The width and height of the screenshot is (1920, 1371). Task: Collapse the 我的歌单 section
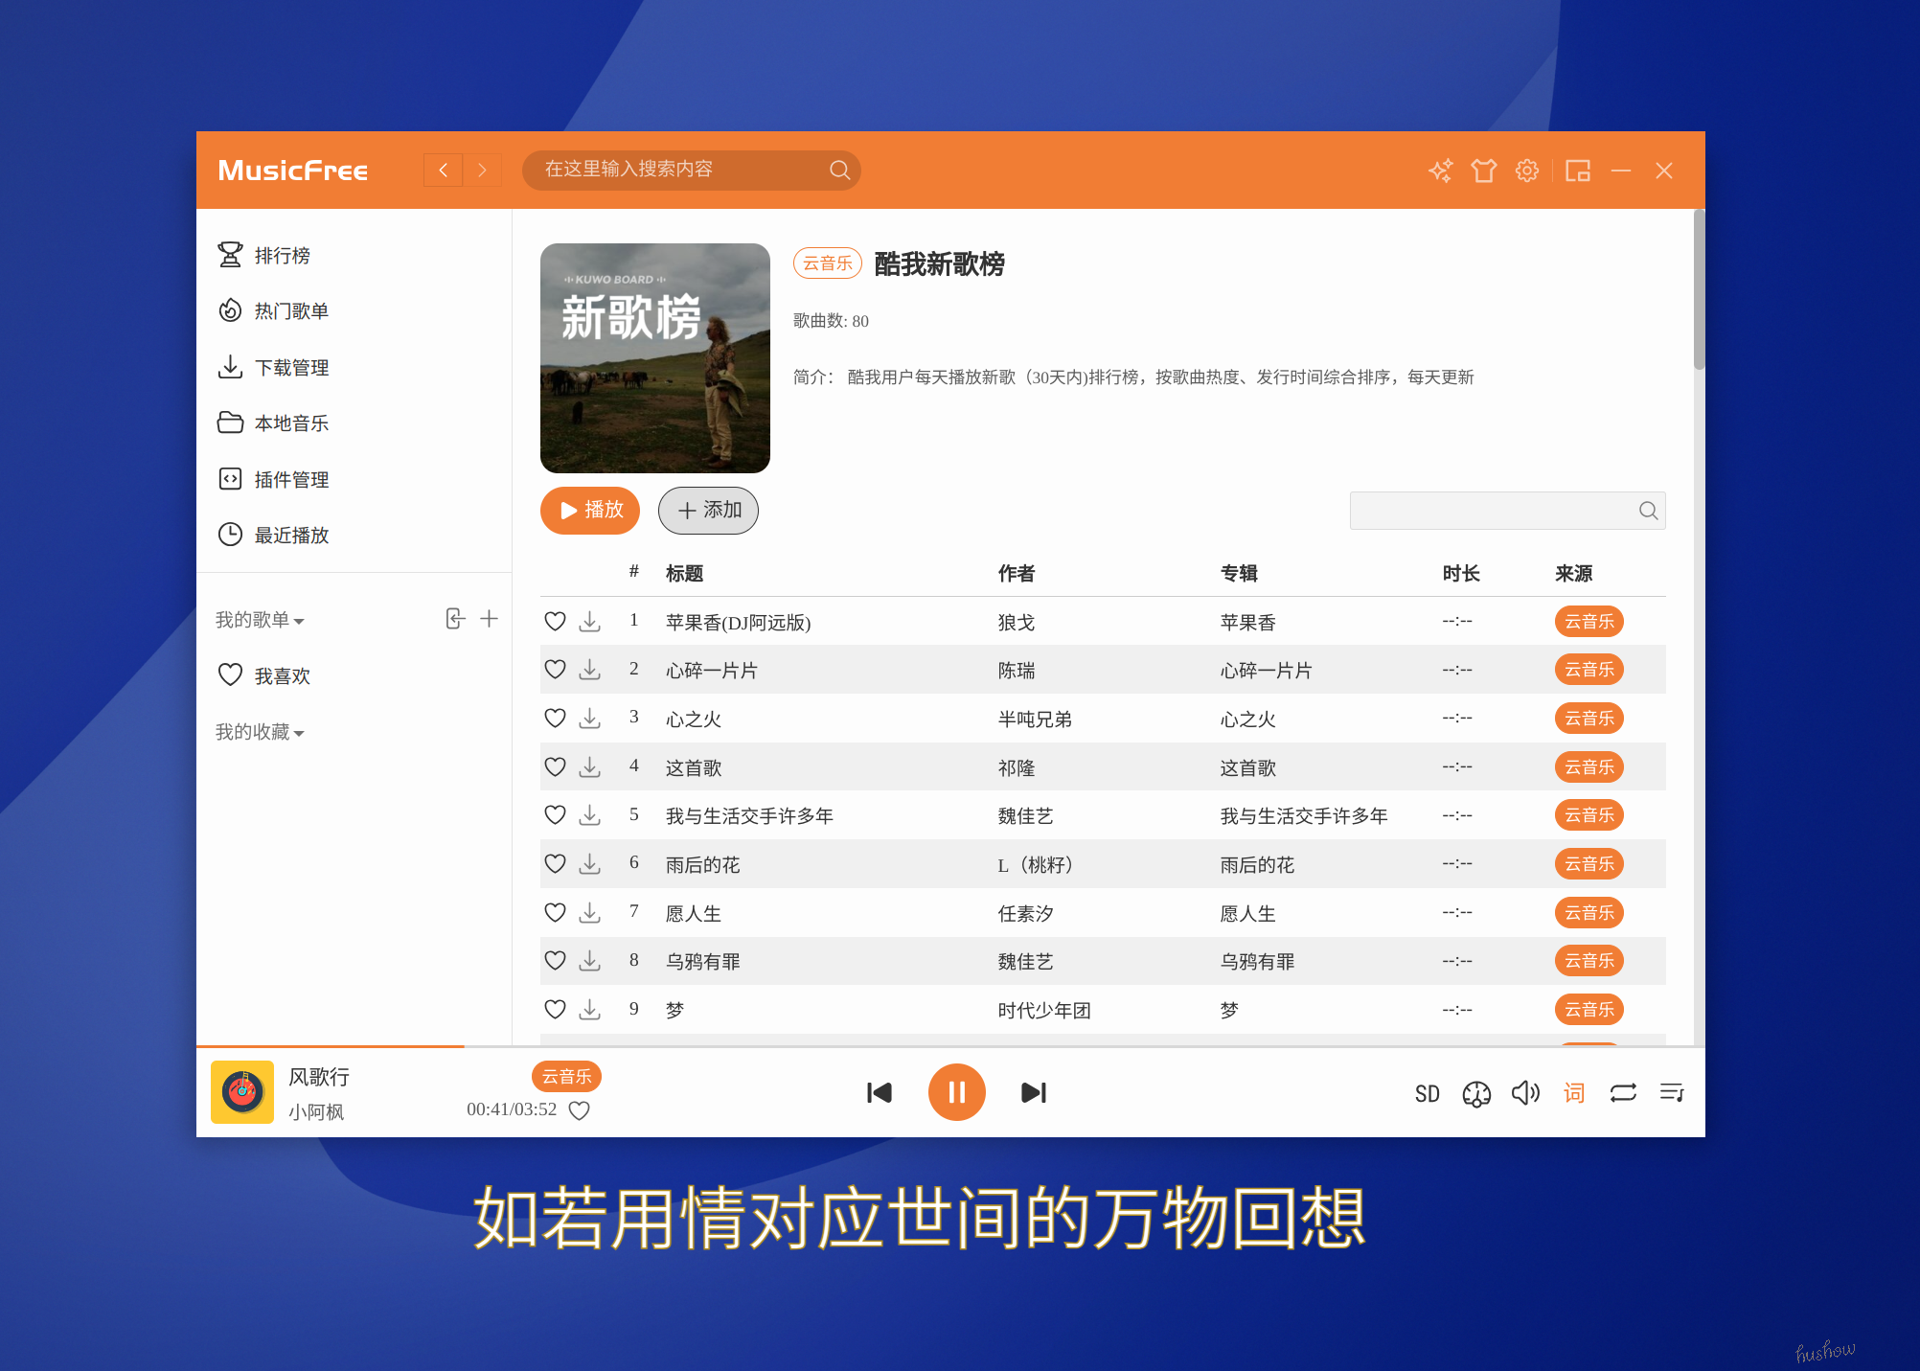(260, 620)
